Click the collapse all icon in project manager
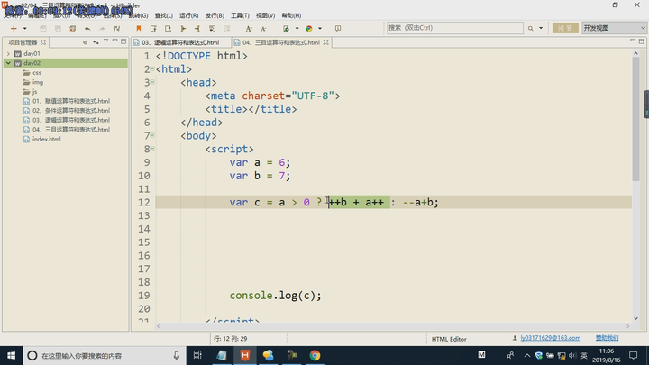649x365 pixels. pyautogui.click(x=85, y=42)
